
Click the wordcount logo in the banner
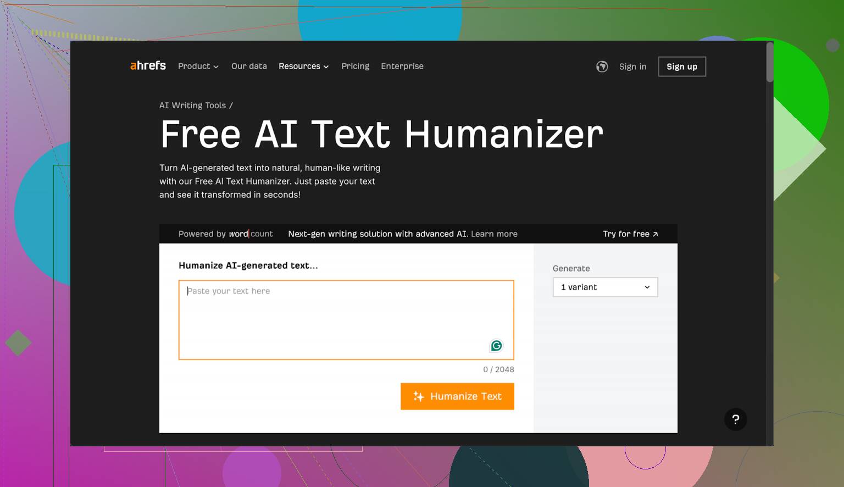coord(251,234)
